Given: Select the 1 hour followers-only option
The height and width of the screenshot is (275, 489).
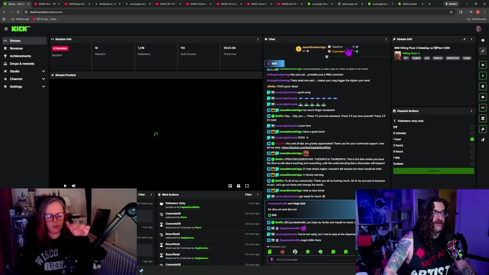Looking at the screenshot, I should click(472, 139).
